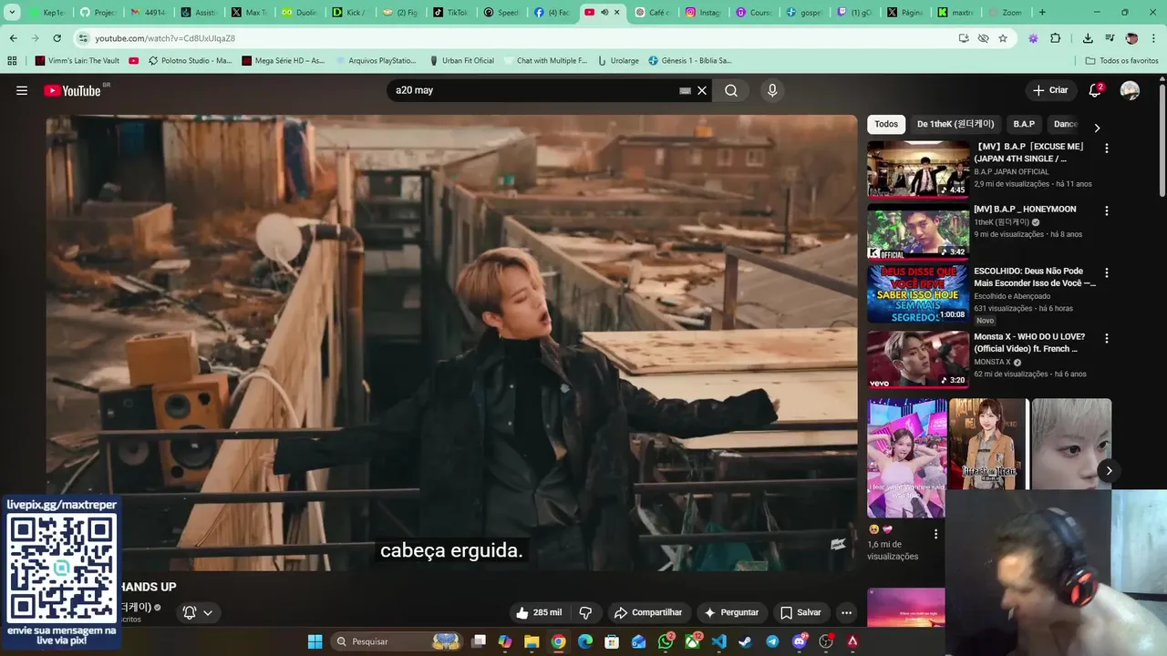Open Visual Studio Code from taskbar
This screenshot has height=656, width=1167.
click(x=718, y=641)
